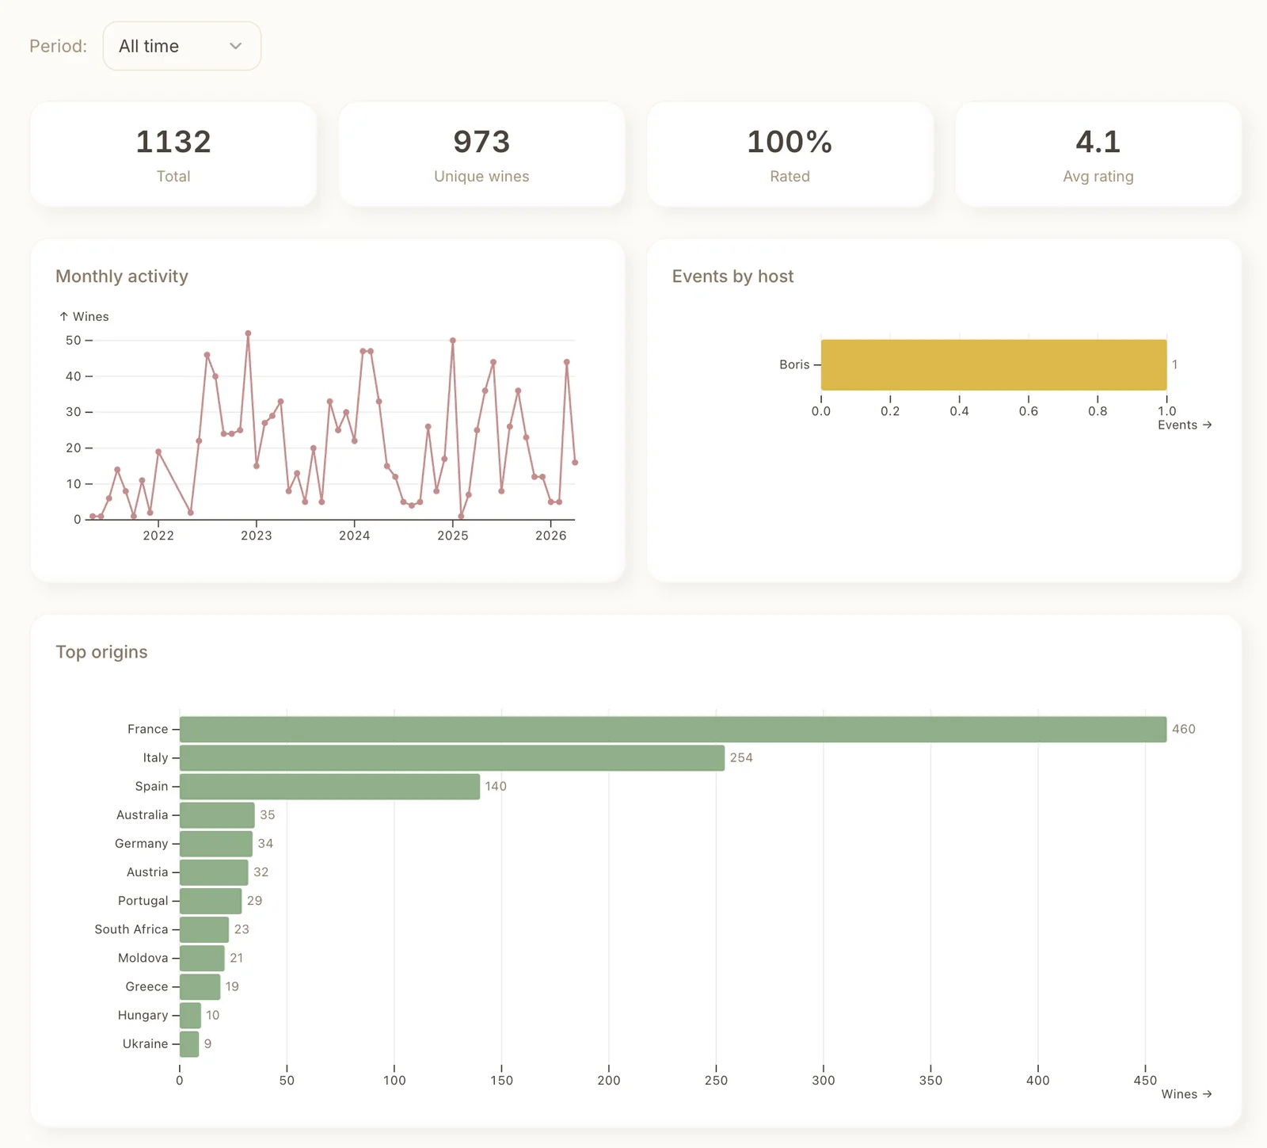Click the "↑ Wines" axis icon

point(83,316)
